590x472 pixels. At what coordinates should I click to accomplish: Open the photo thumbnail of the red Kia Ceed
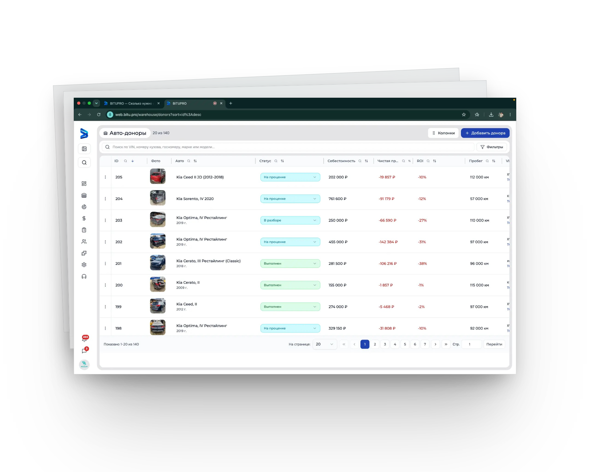click(158, 176)
